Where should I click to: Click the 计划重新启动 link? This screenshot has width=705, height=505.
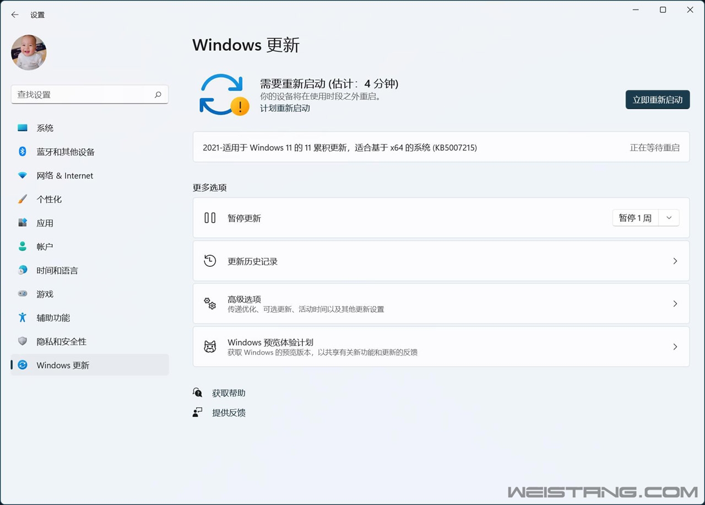click(285, 109)
